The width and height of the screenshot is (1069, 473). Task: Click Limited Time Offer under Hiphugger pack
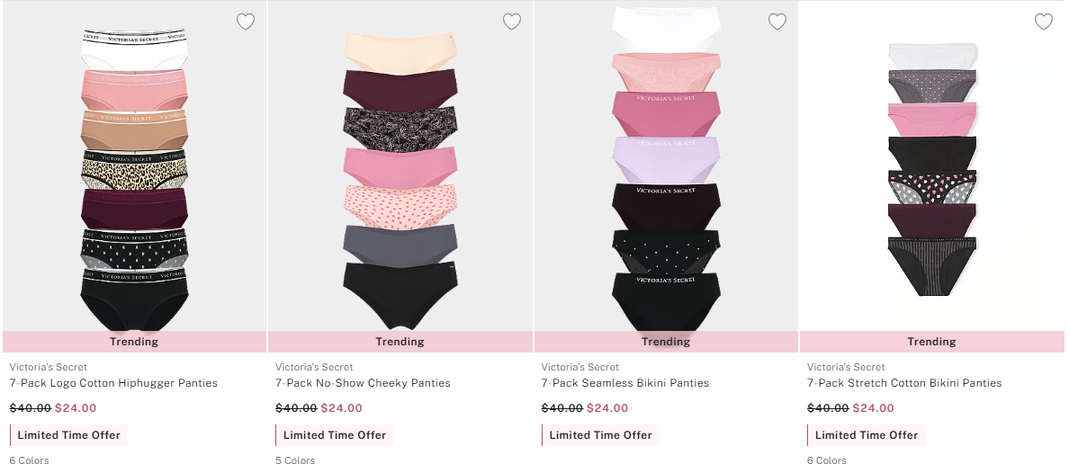[69, 435]
